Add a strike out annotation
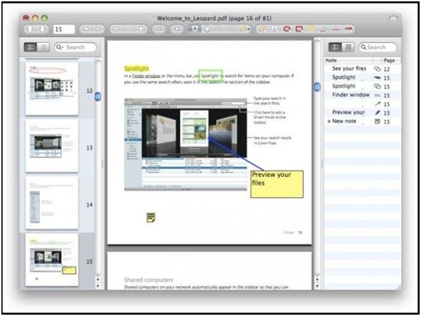The image size is (421, 316). click(336, 29)
